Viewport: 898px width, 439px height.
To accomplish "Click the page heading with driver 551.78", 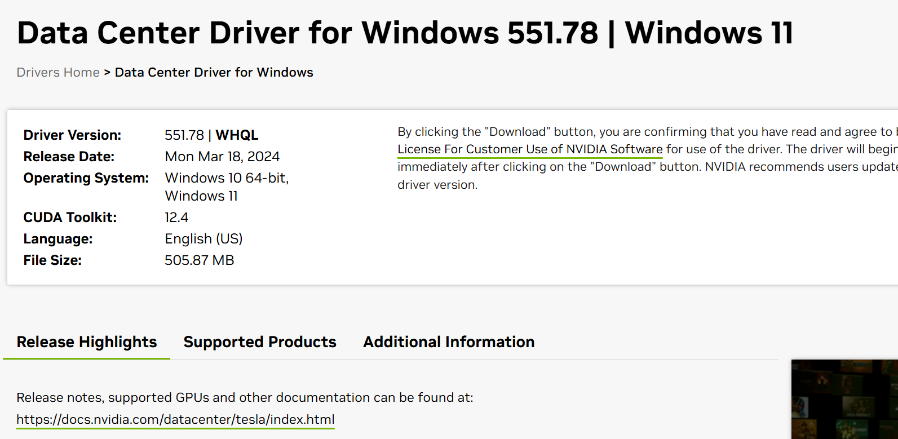I will (x=405, y=33).
